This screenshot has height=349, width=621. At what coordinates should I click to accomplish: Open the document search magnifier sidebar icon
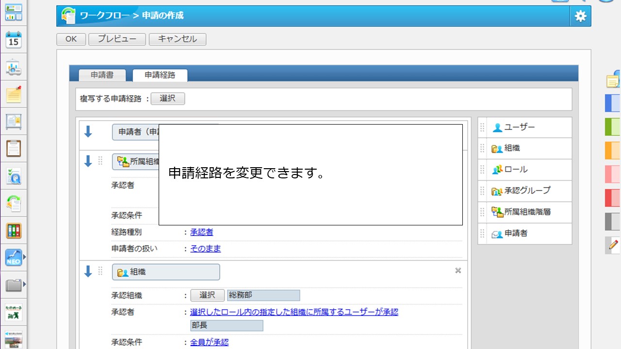[14, 176]
